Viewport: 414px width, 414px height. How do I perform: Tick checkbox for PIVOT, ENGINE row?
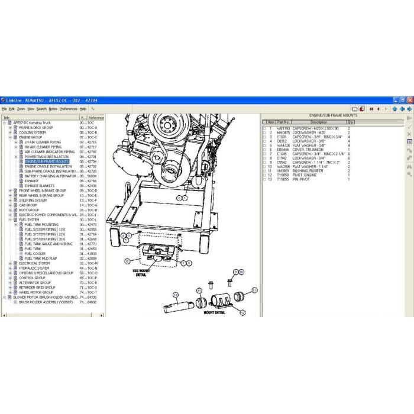pyautogui.click(x=264, y=175)
